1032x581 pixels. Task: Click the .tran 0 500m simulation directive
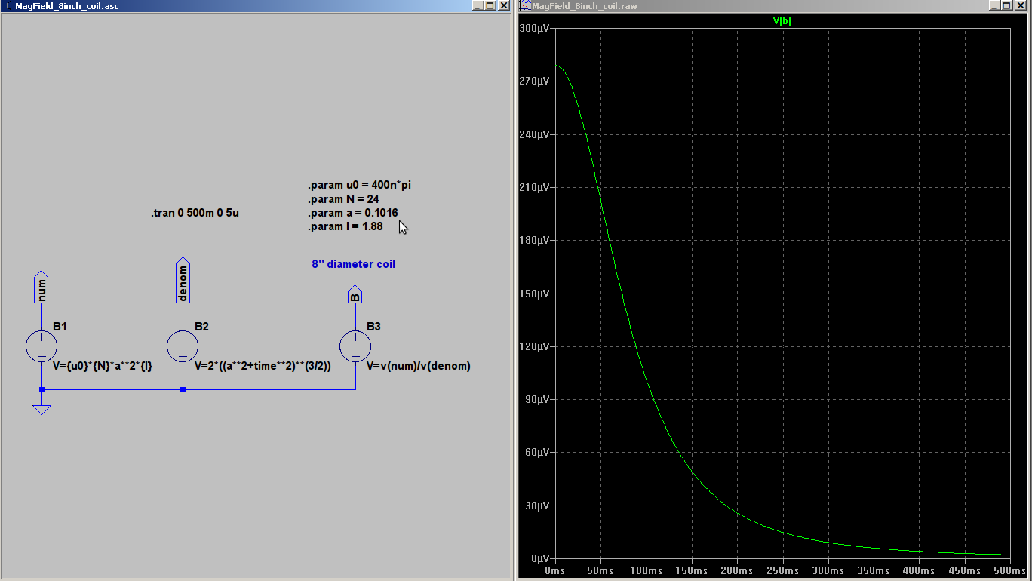tap(195, 214)
